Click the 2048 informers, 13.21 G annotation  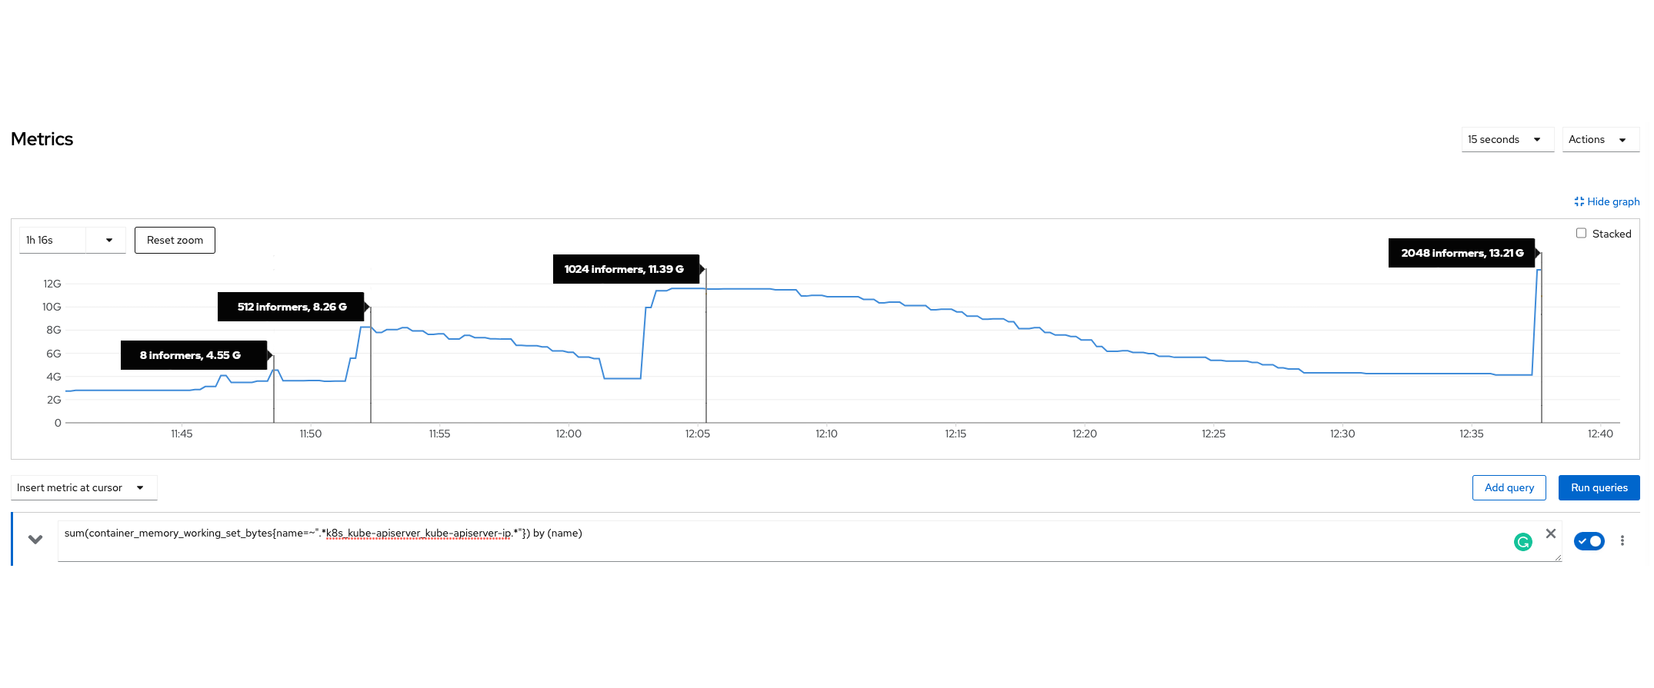pos(1461,253)
